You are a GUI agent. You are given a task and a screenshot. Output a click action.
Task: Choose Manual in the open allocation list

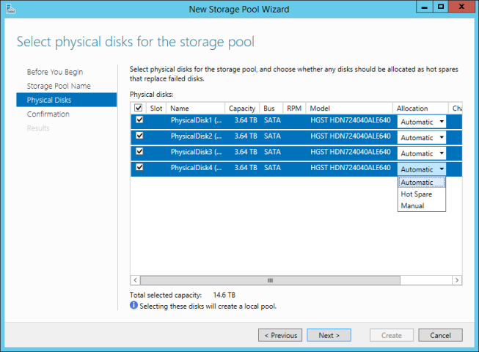(422, 206)
